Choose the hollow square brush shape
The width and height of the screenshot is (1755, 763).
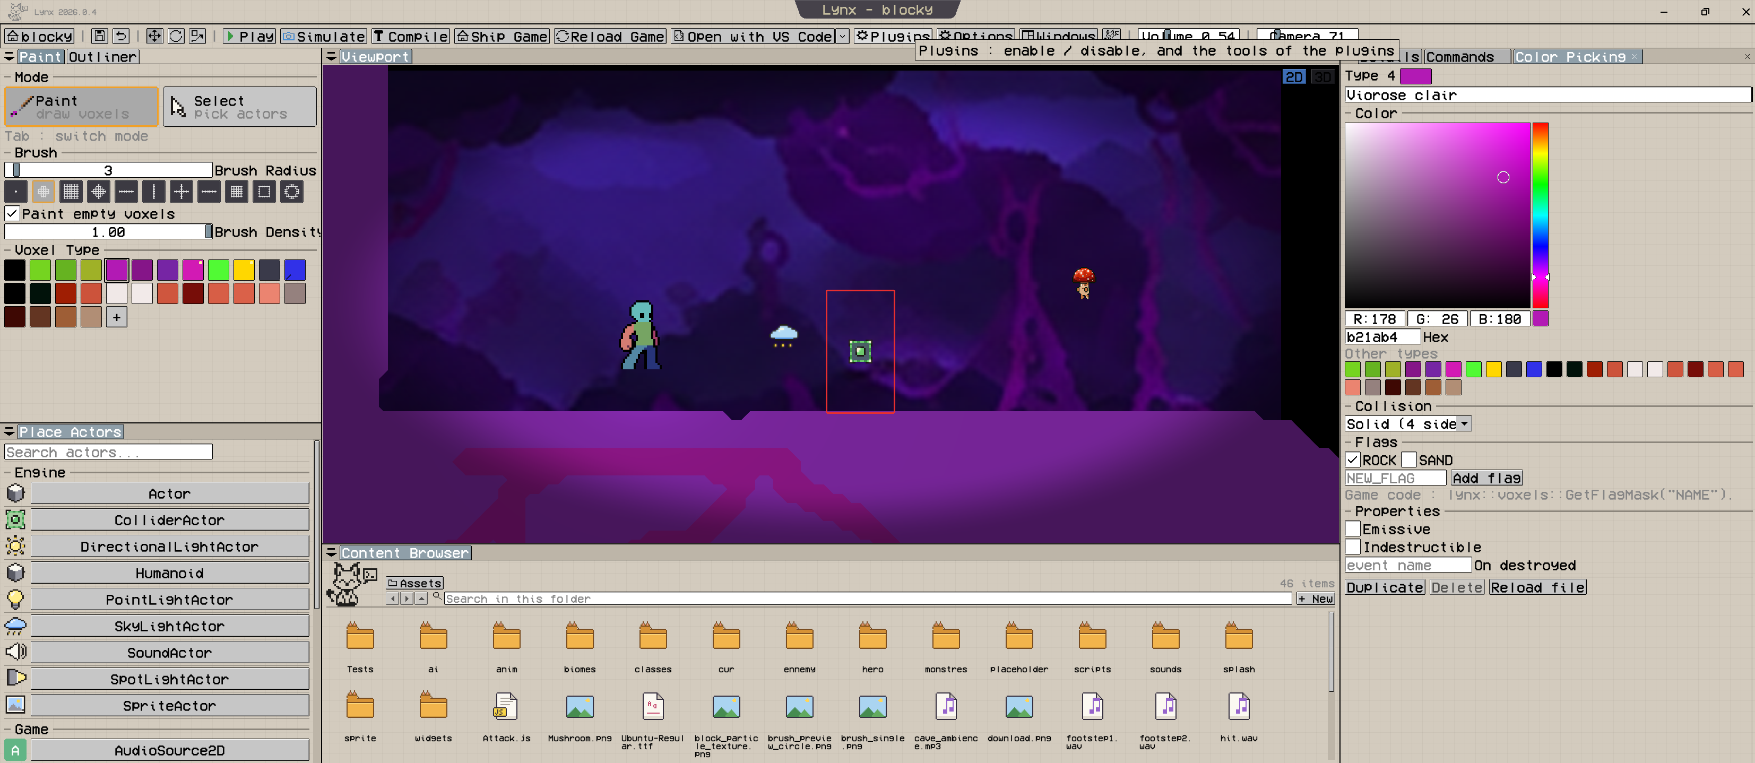click(264, 192)
